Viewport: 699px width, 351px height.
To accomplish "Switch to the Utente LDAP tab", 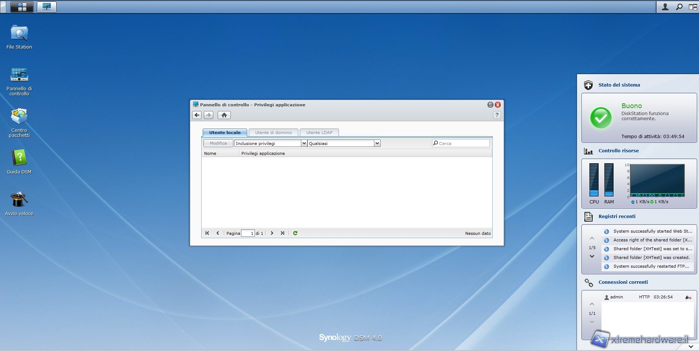I will (x=319, y=133).
